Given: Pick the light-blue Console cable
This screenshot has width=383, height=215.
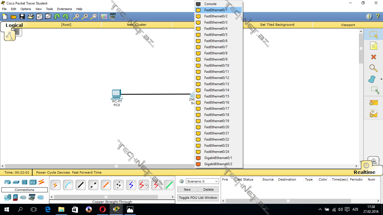Looking at the screenshot, I should click(x=68, y=185).
